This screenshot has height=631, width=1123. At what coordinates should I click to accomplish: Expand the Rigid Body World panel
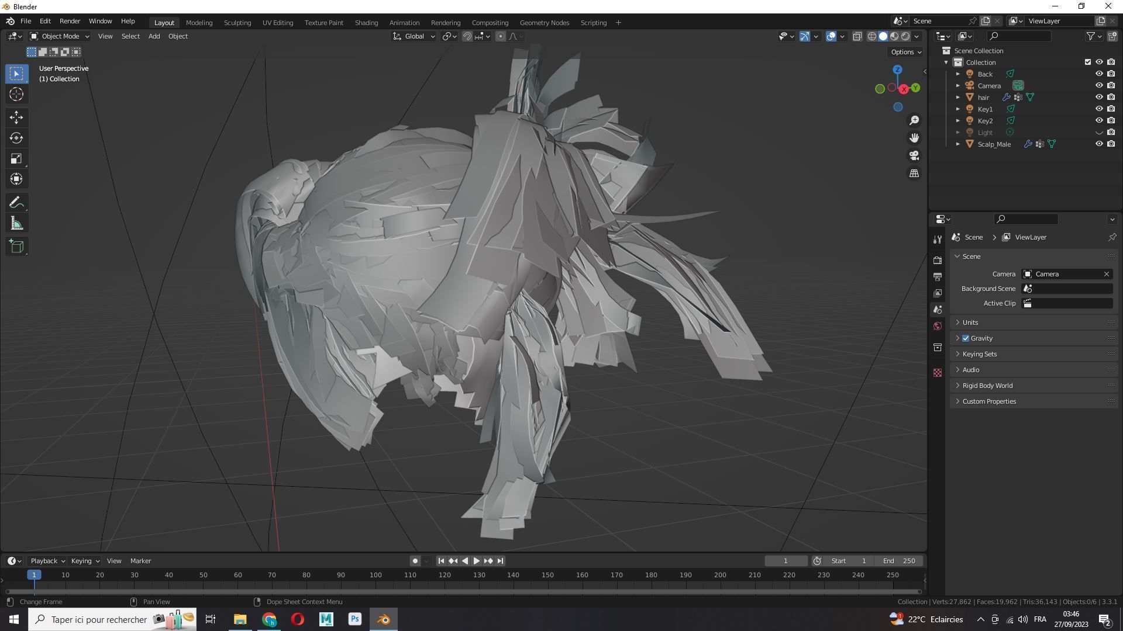coord(987,386)
